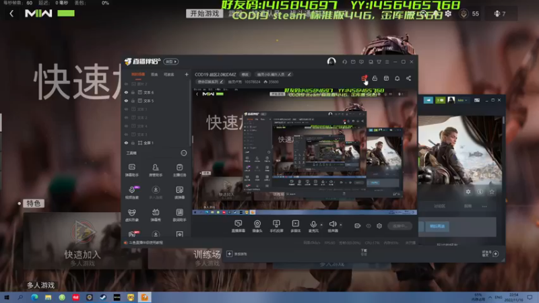Image resolution: width=539 pixels, height=303 pixels.
Task: Open streaming settings gear in bottom toolbar
Action: pyautogui.click(x=379, y=226)
